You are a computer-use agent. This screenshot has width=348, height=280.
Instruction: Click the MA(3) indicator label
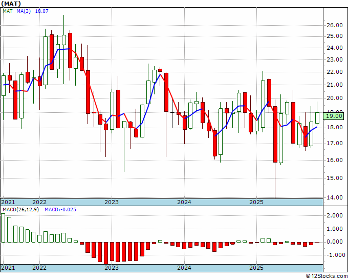click(24, 11)
